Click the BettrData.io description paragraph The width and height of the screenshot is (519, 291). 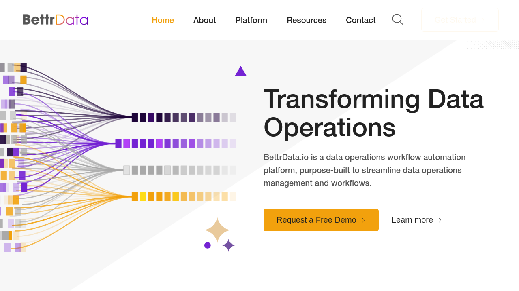pyautogui.click(x=365, y=170)
